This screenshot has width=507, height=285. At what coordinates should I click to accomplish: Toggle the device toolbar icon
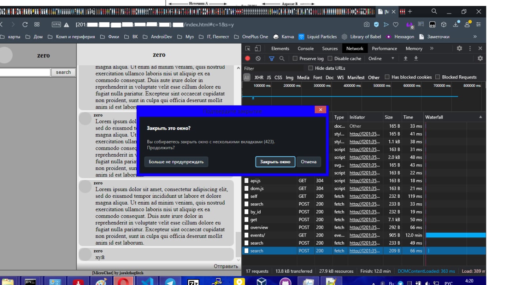257,48
